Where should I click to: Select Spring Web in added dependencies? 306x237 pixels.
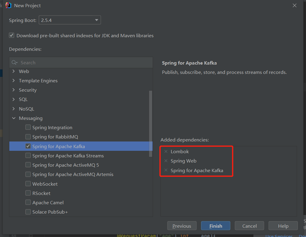[183, 161]
